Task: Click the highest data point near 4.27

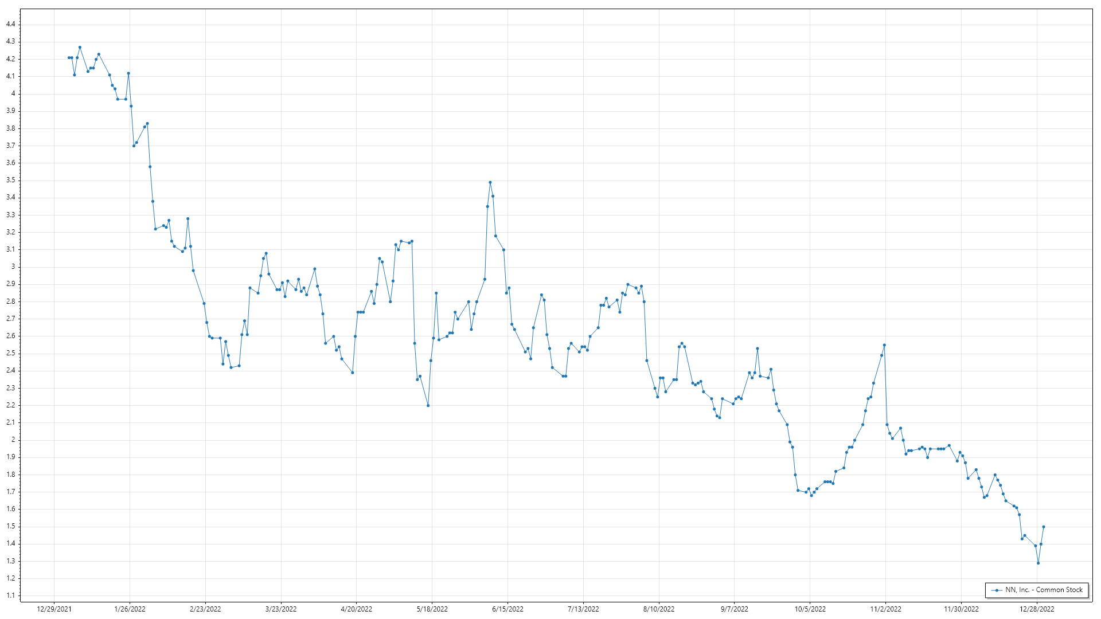Action: pos(80,48)
